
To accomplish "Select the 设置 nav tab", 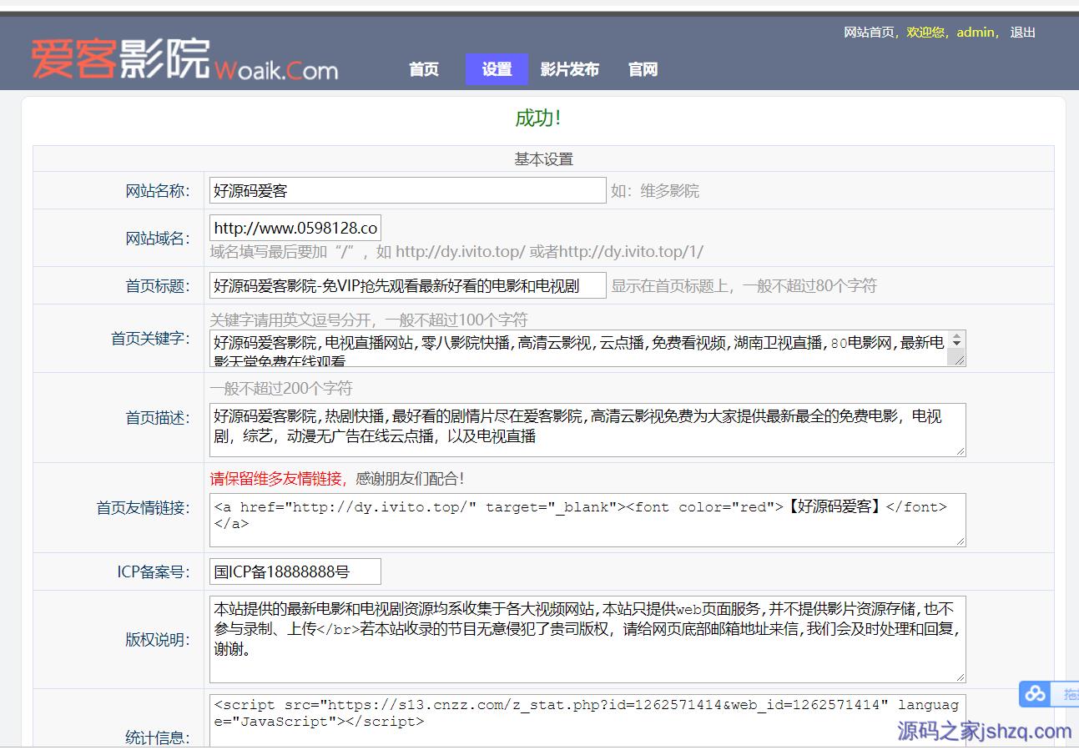I will point(497,69).
